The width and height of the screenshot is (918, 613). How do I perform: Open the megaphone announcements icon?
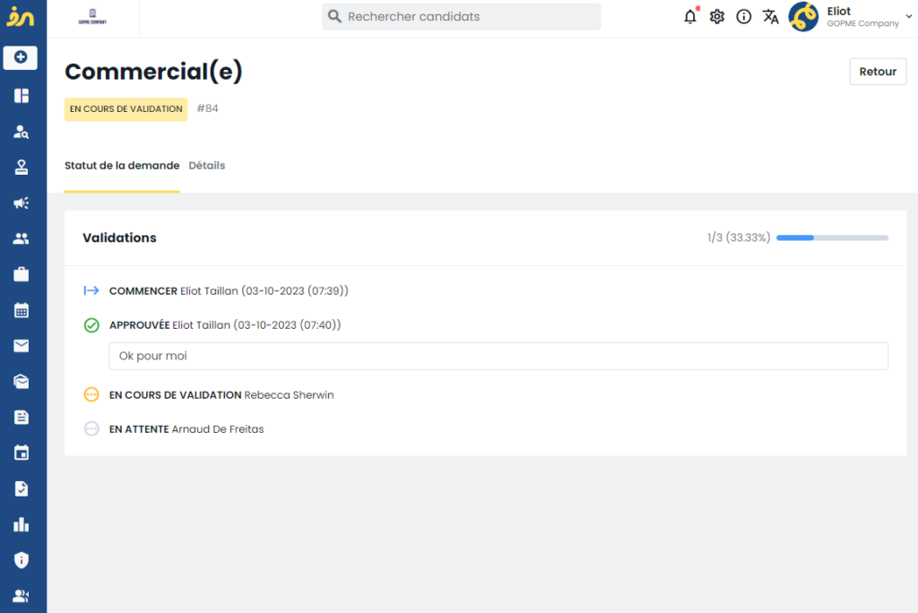(x=22, y=203)
